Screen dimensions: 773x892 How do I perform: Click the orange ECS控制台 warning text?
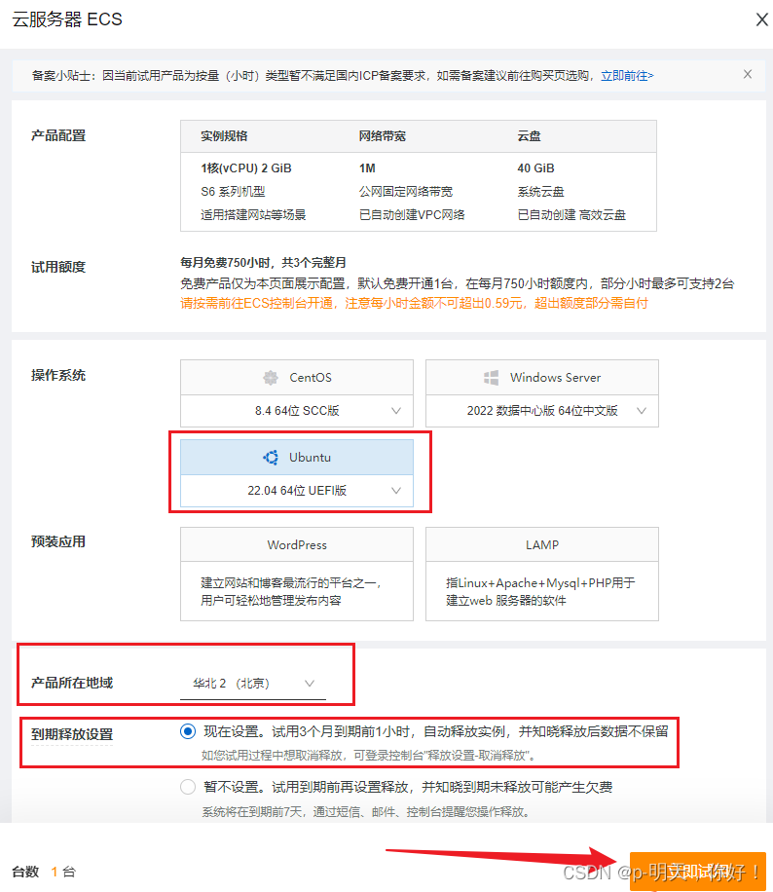414,303
